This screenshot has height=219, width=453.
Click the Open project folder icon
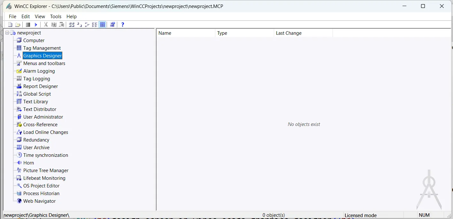click(x=18, y=25)
